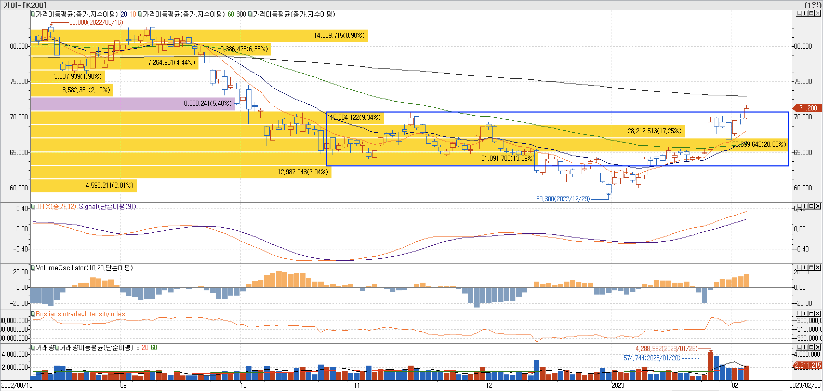The image size is (823, 391).
Task: Maximize the VolumeOscillator panel with square icon
Action: pos(812,267)
